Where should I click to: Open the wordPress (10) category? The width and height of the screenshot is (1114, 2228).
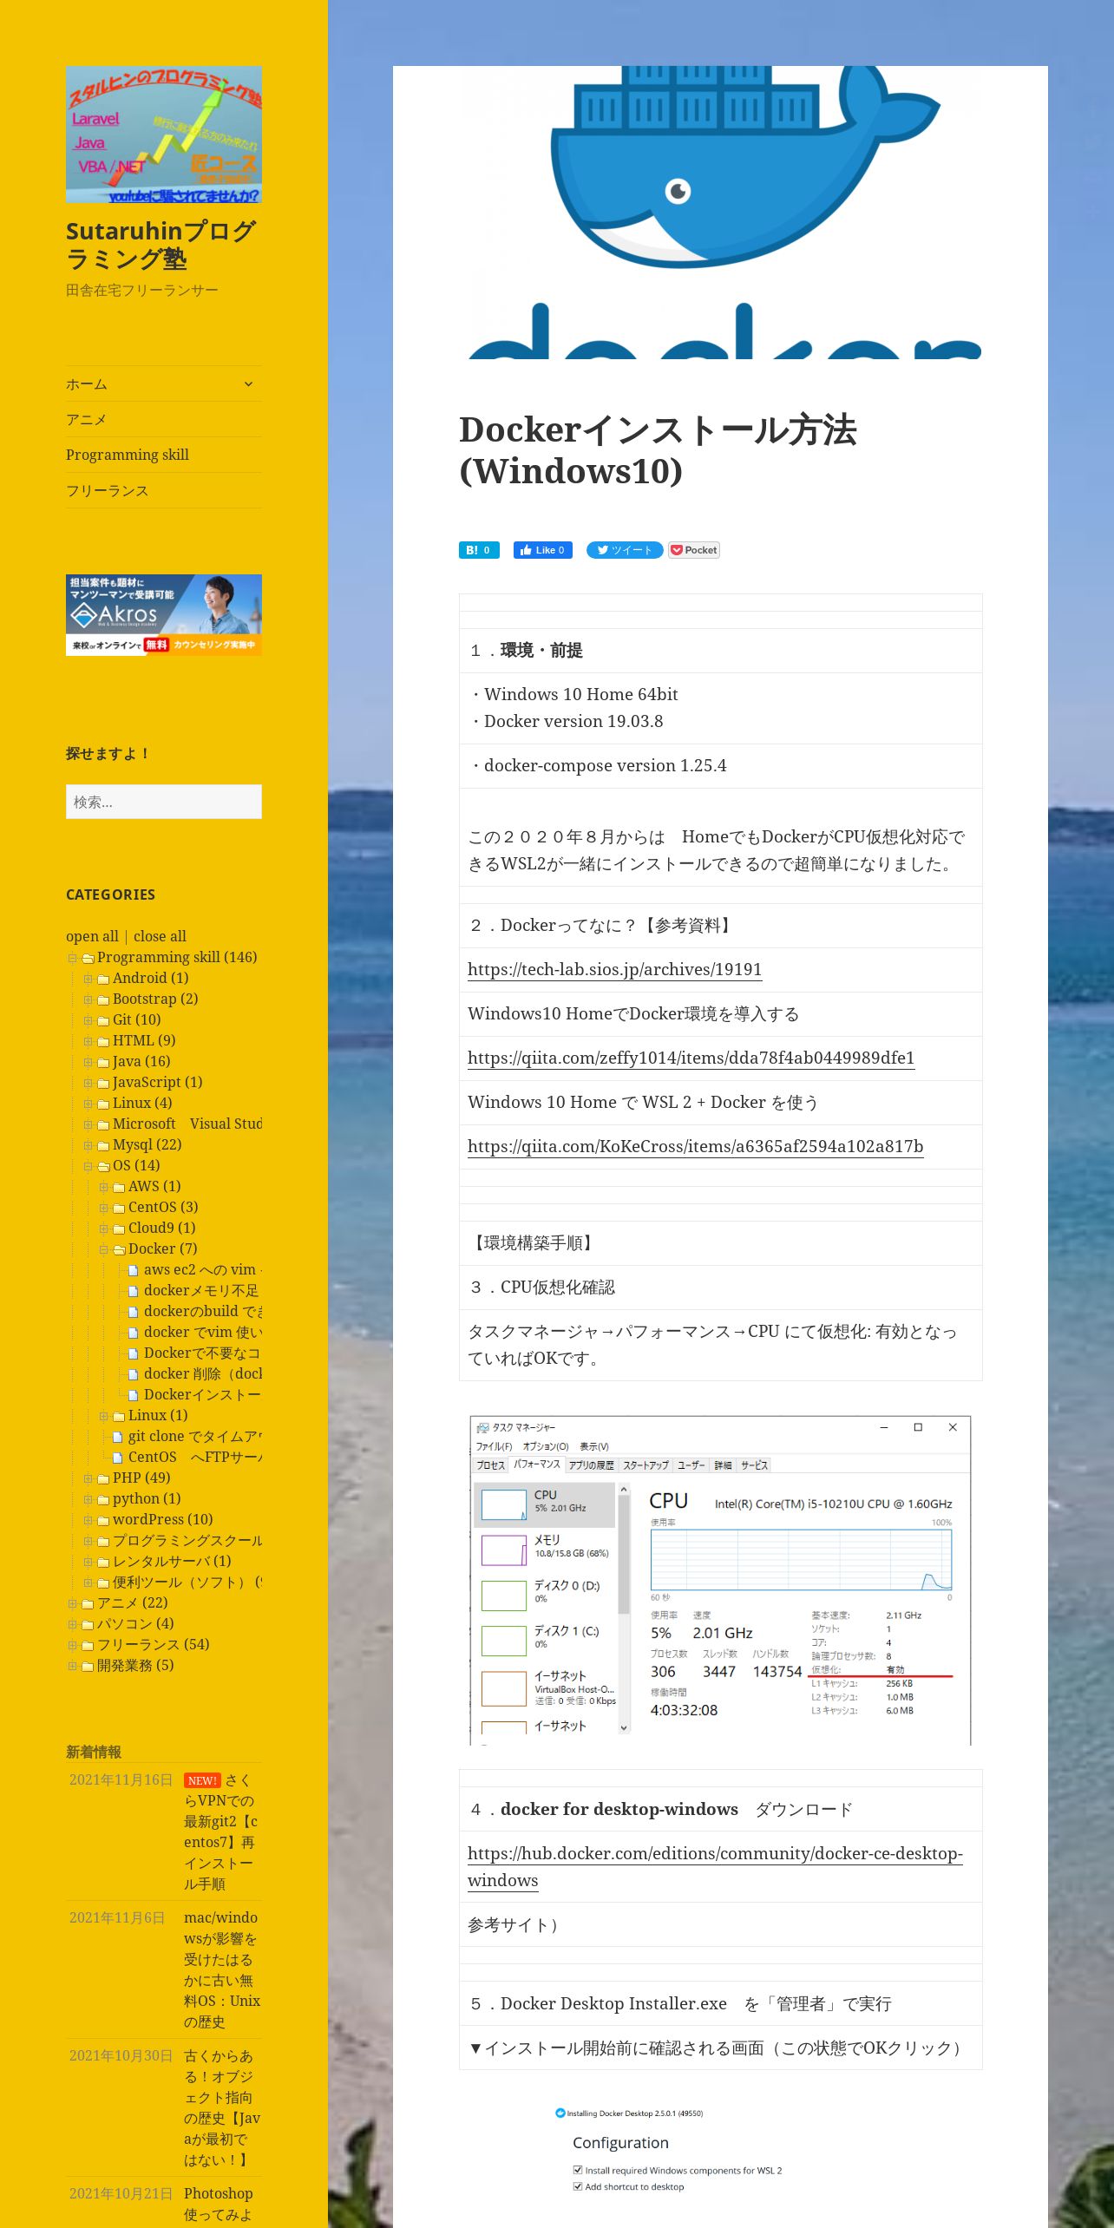[162, 1519]
